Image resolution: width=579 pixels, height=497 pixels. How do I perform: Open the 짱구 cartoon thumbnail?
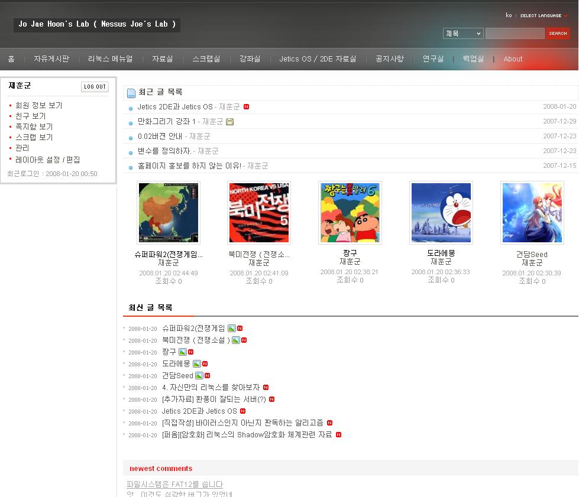pyautogui.click(x=350, y=213)
